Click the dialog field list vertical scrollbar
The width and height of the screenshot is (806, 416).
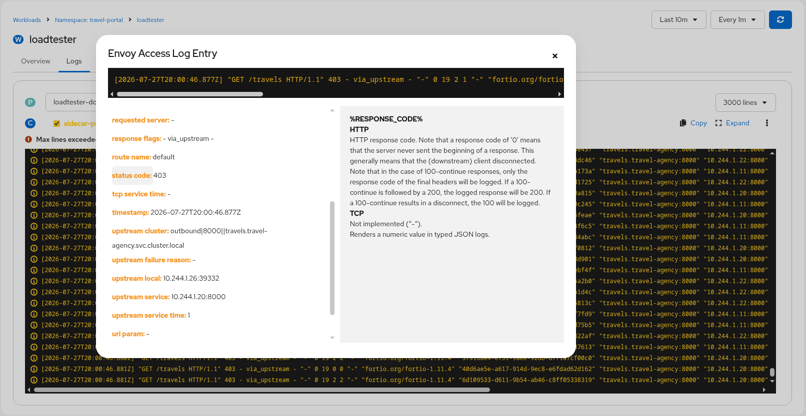(332, 258)
